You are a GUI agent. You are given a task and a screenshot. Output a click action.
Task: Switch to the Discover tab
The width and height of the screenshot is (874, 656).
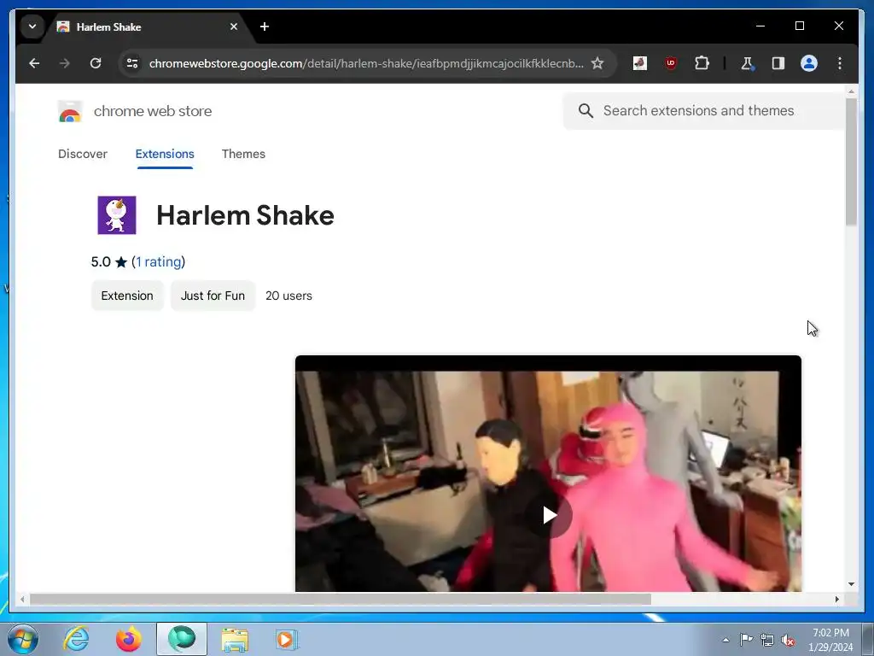click(83, 154)
